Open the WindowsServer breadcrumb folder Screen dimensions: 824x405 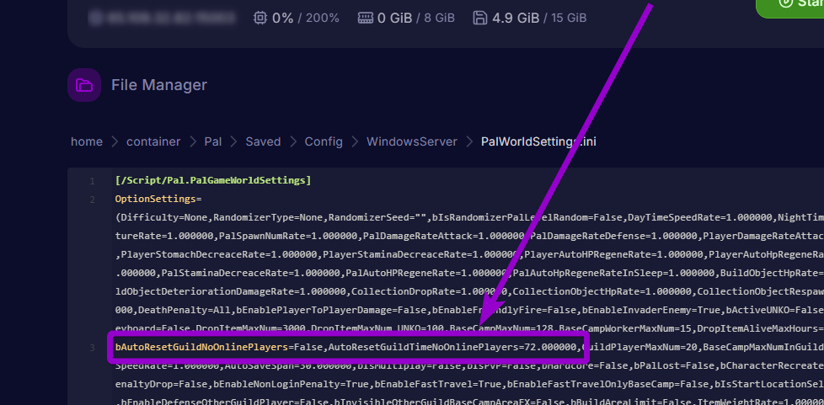coord(412,141)
